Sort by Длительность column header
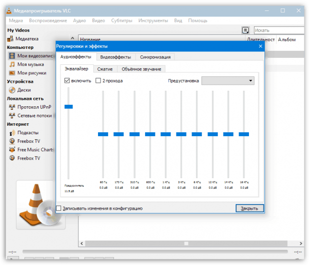310x265 pixels. click(261, 39)
